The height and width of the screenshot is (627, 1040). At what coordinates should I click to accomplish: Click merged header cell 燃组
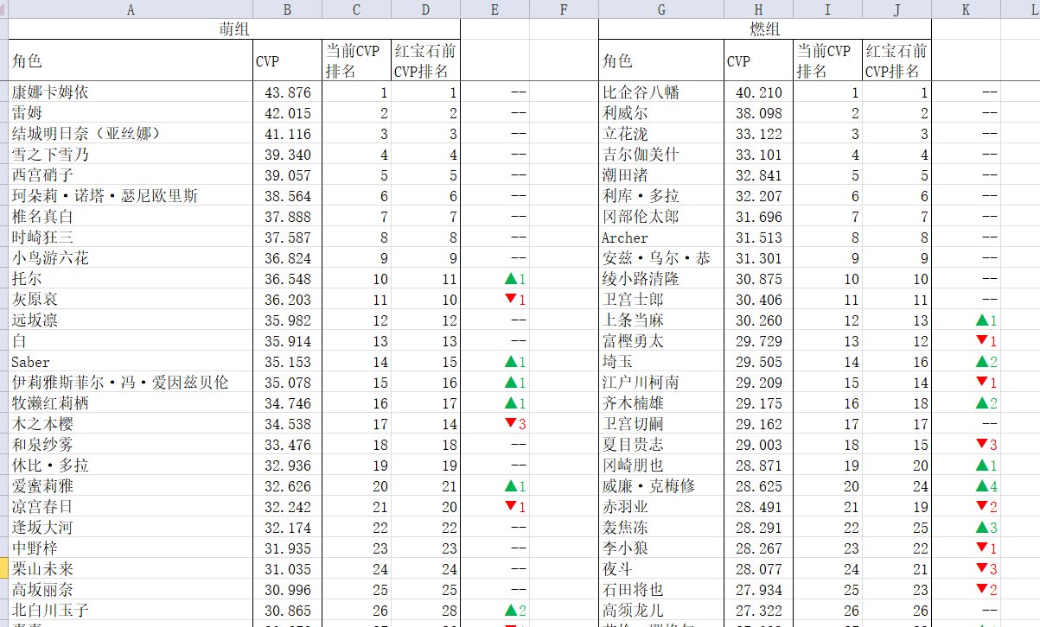click(x=765, y=29)
